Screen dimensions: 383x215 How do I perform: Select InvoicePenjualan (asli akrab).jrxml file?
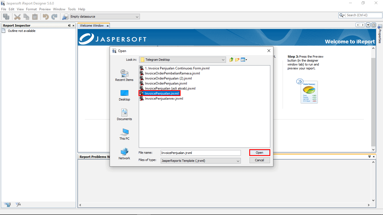(167, 88)
